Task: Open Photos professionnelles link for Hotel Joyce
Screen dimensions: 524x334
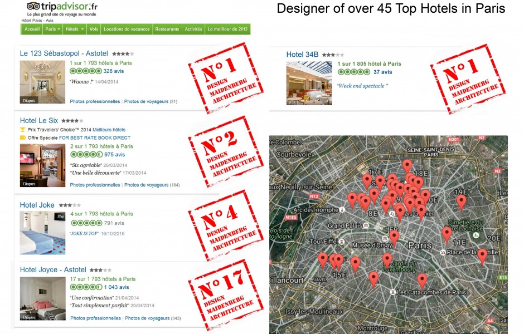Action: click(x=95, y=318)
